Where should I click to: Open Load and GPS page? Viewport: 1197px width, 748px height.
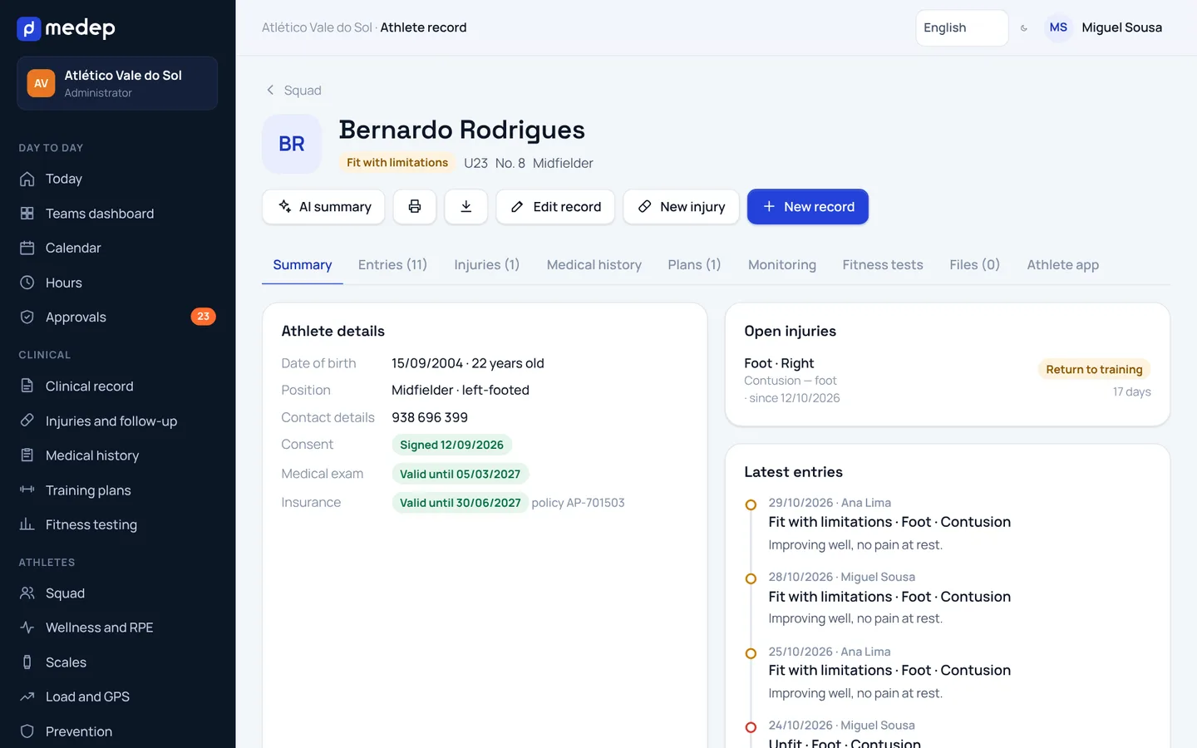[x=117, y=696]
